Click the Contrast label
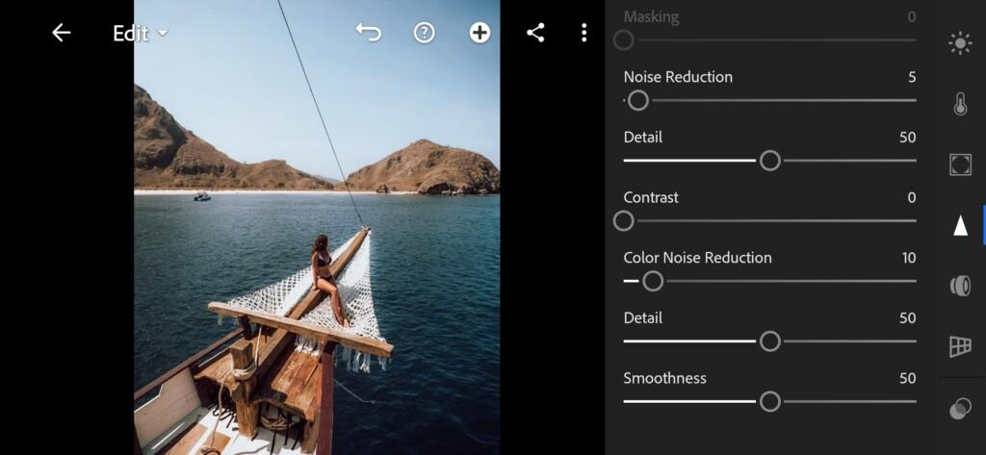 click(651, 197)
